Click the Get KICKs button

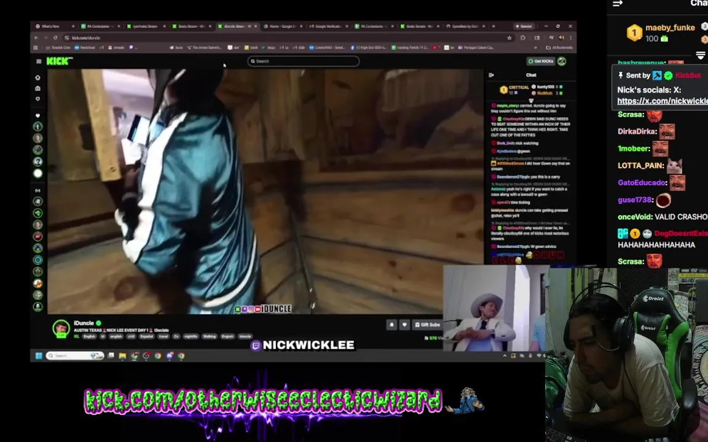click(541, 61)
